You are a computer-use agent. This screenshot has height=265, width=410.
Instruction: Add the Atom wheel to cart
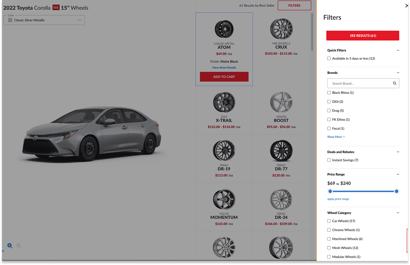point(224,77)
